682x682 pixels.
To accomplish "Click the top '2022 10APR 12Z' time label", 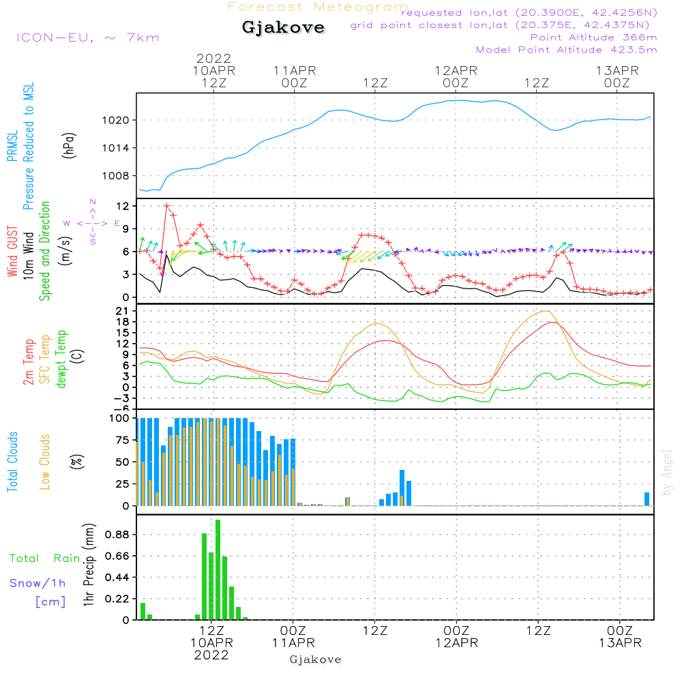I will click(x=213, y=71).
